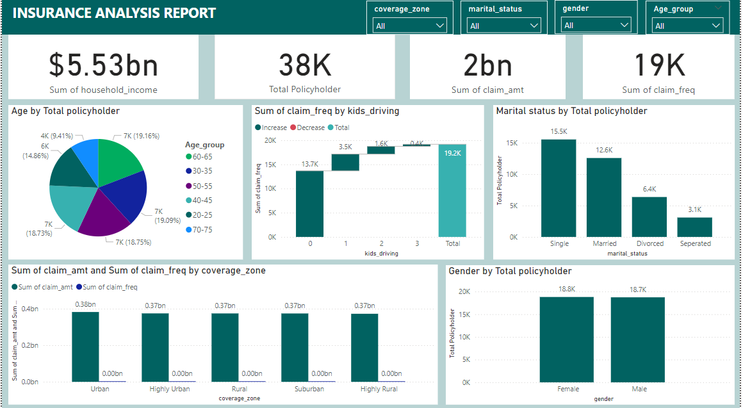Screen dimensions: 743x408
Task: Select the 14.86% dark green pie slice
Action: [x=71, y=170]
